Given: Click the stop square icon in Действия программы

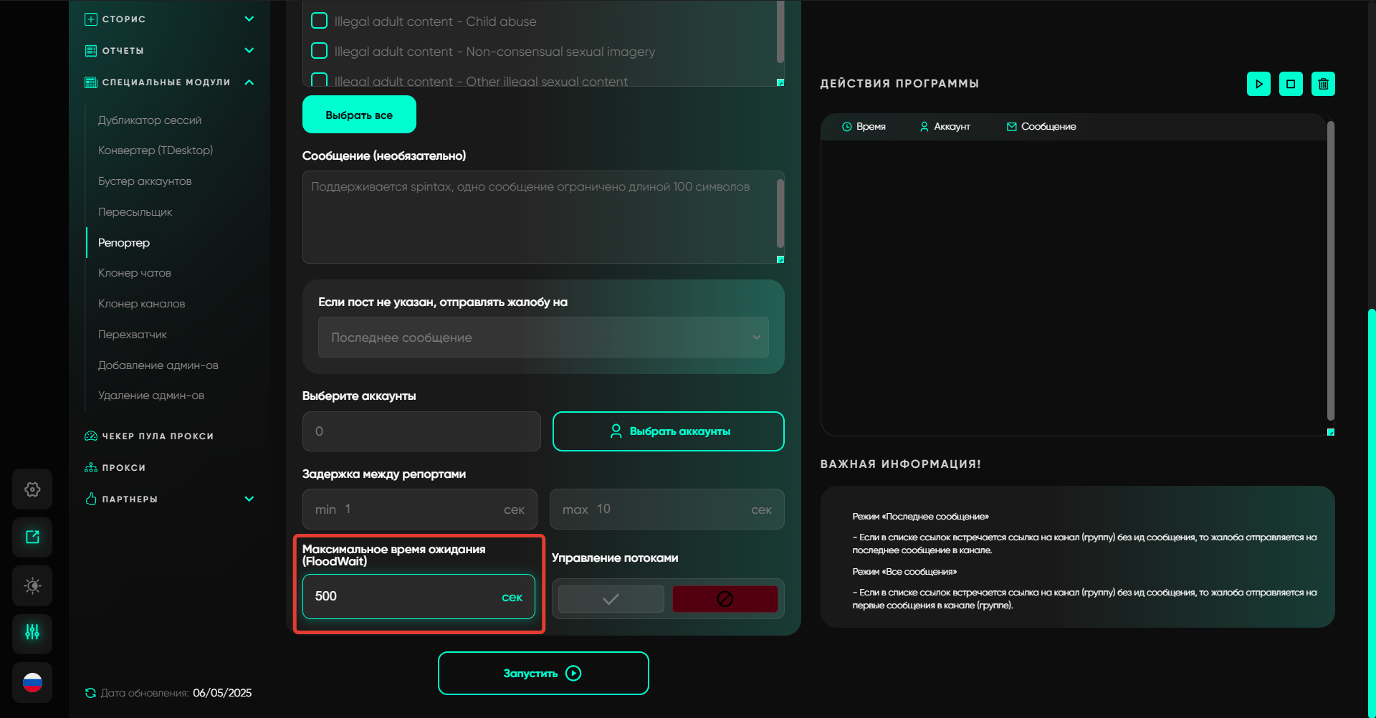Looking at the screenshot, I should [1291, 84].
